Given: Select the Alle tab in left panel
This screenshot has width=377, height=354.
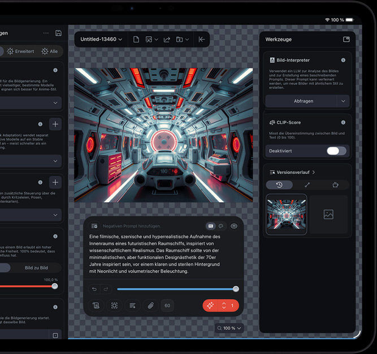Looking at the screenshot, I should coord(49,51).
